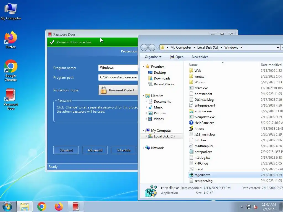283x212 pixels.
Task: Click Local Disk (C:) in address breadcrumb
Action: tap(208, 47)
